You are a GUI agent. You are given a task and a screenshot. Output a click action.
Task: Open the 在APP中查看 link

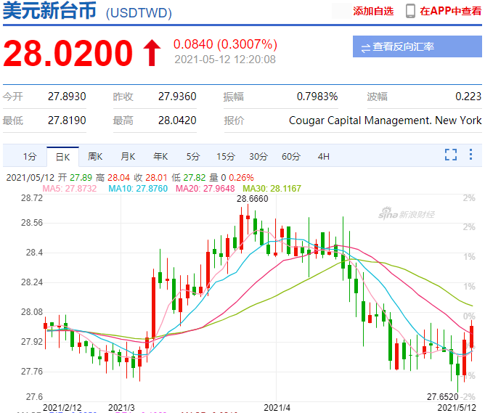[x=450, y=11]
